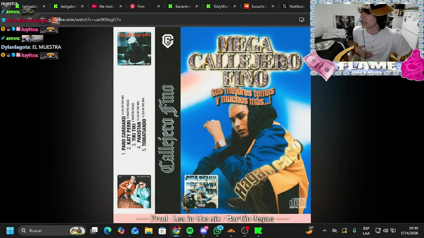Open Task View from the taskbar
This screenshot has width=424, height=238.
point(94,230)
